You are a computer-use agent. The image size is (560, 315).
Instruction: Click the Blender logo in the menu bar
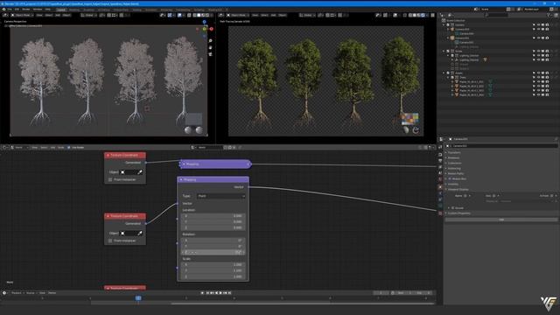[3, 10]
